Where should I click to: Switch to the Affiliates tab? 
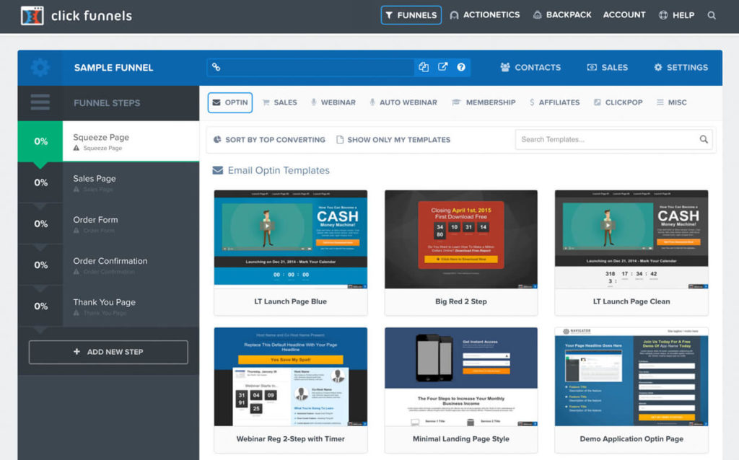(554, 102)
